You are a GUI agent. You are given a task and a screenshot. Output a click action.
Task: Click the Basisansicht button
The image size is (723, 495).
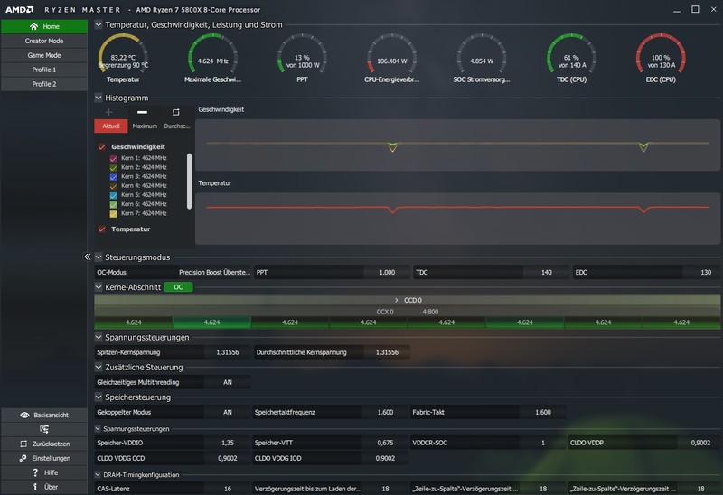[x=43, y=415]
